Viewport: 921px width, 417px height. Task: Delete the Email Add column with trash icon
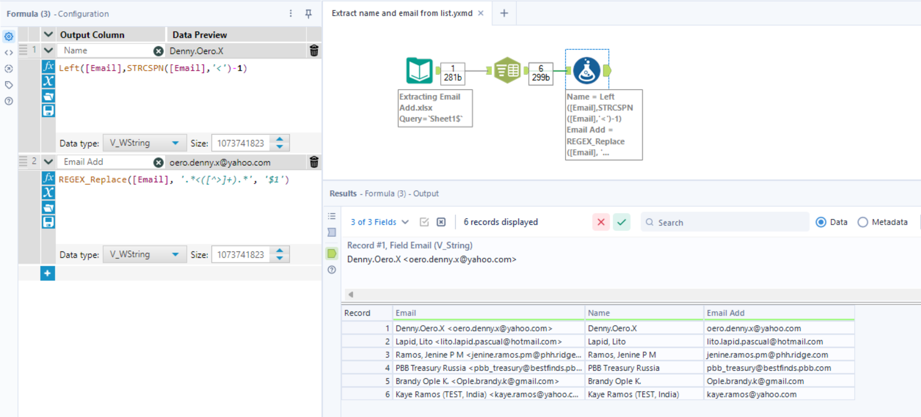[x=314, y=162]
